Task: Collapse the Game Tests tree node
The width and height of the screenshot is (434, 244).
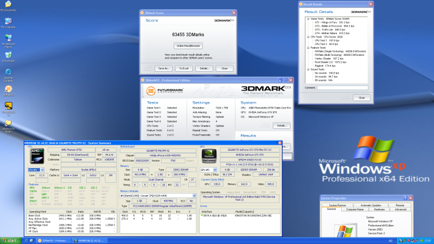Action: [308, 19]
